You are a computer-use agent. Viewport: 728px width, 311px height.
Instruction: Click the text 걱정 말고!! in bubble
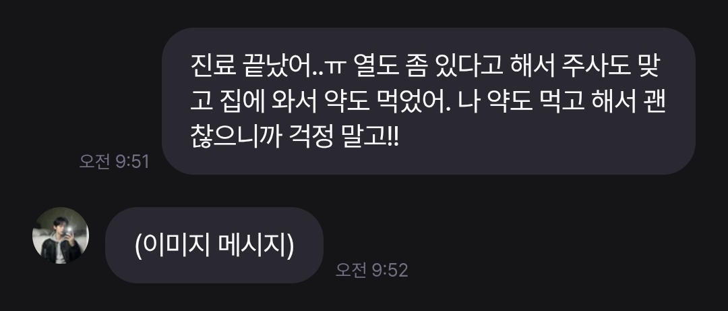344,137
